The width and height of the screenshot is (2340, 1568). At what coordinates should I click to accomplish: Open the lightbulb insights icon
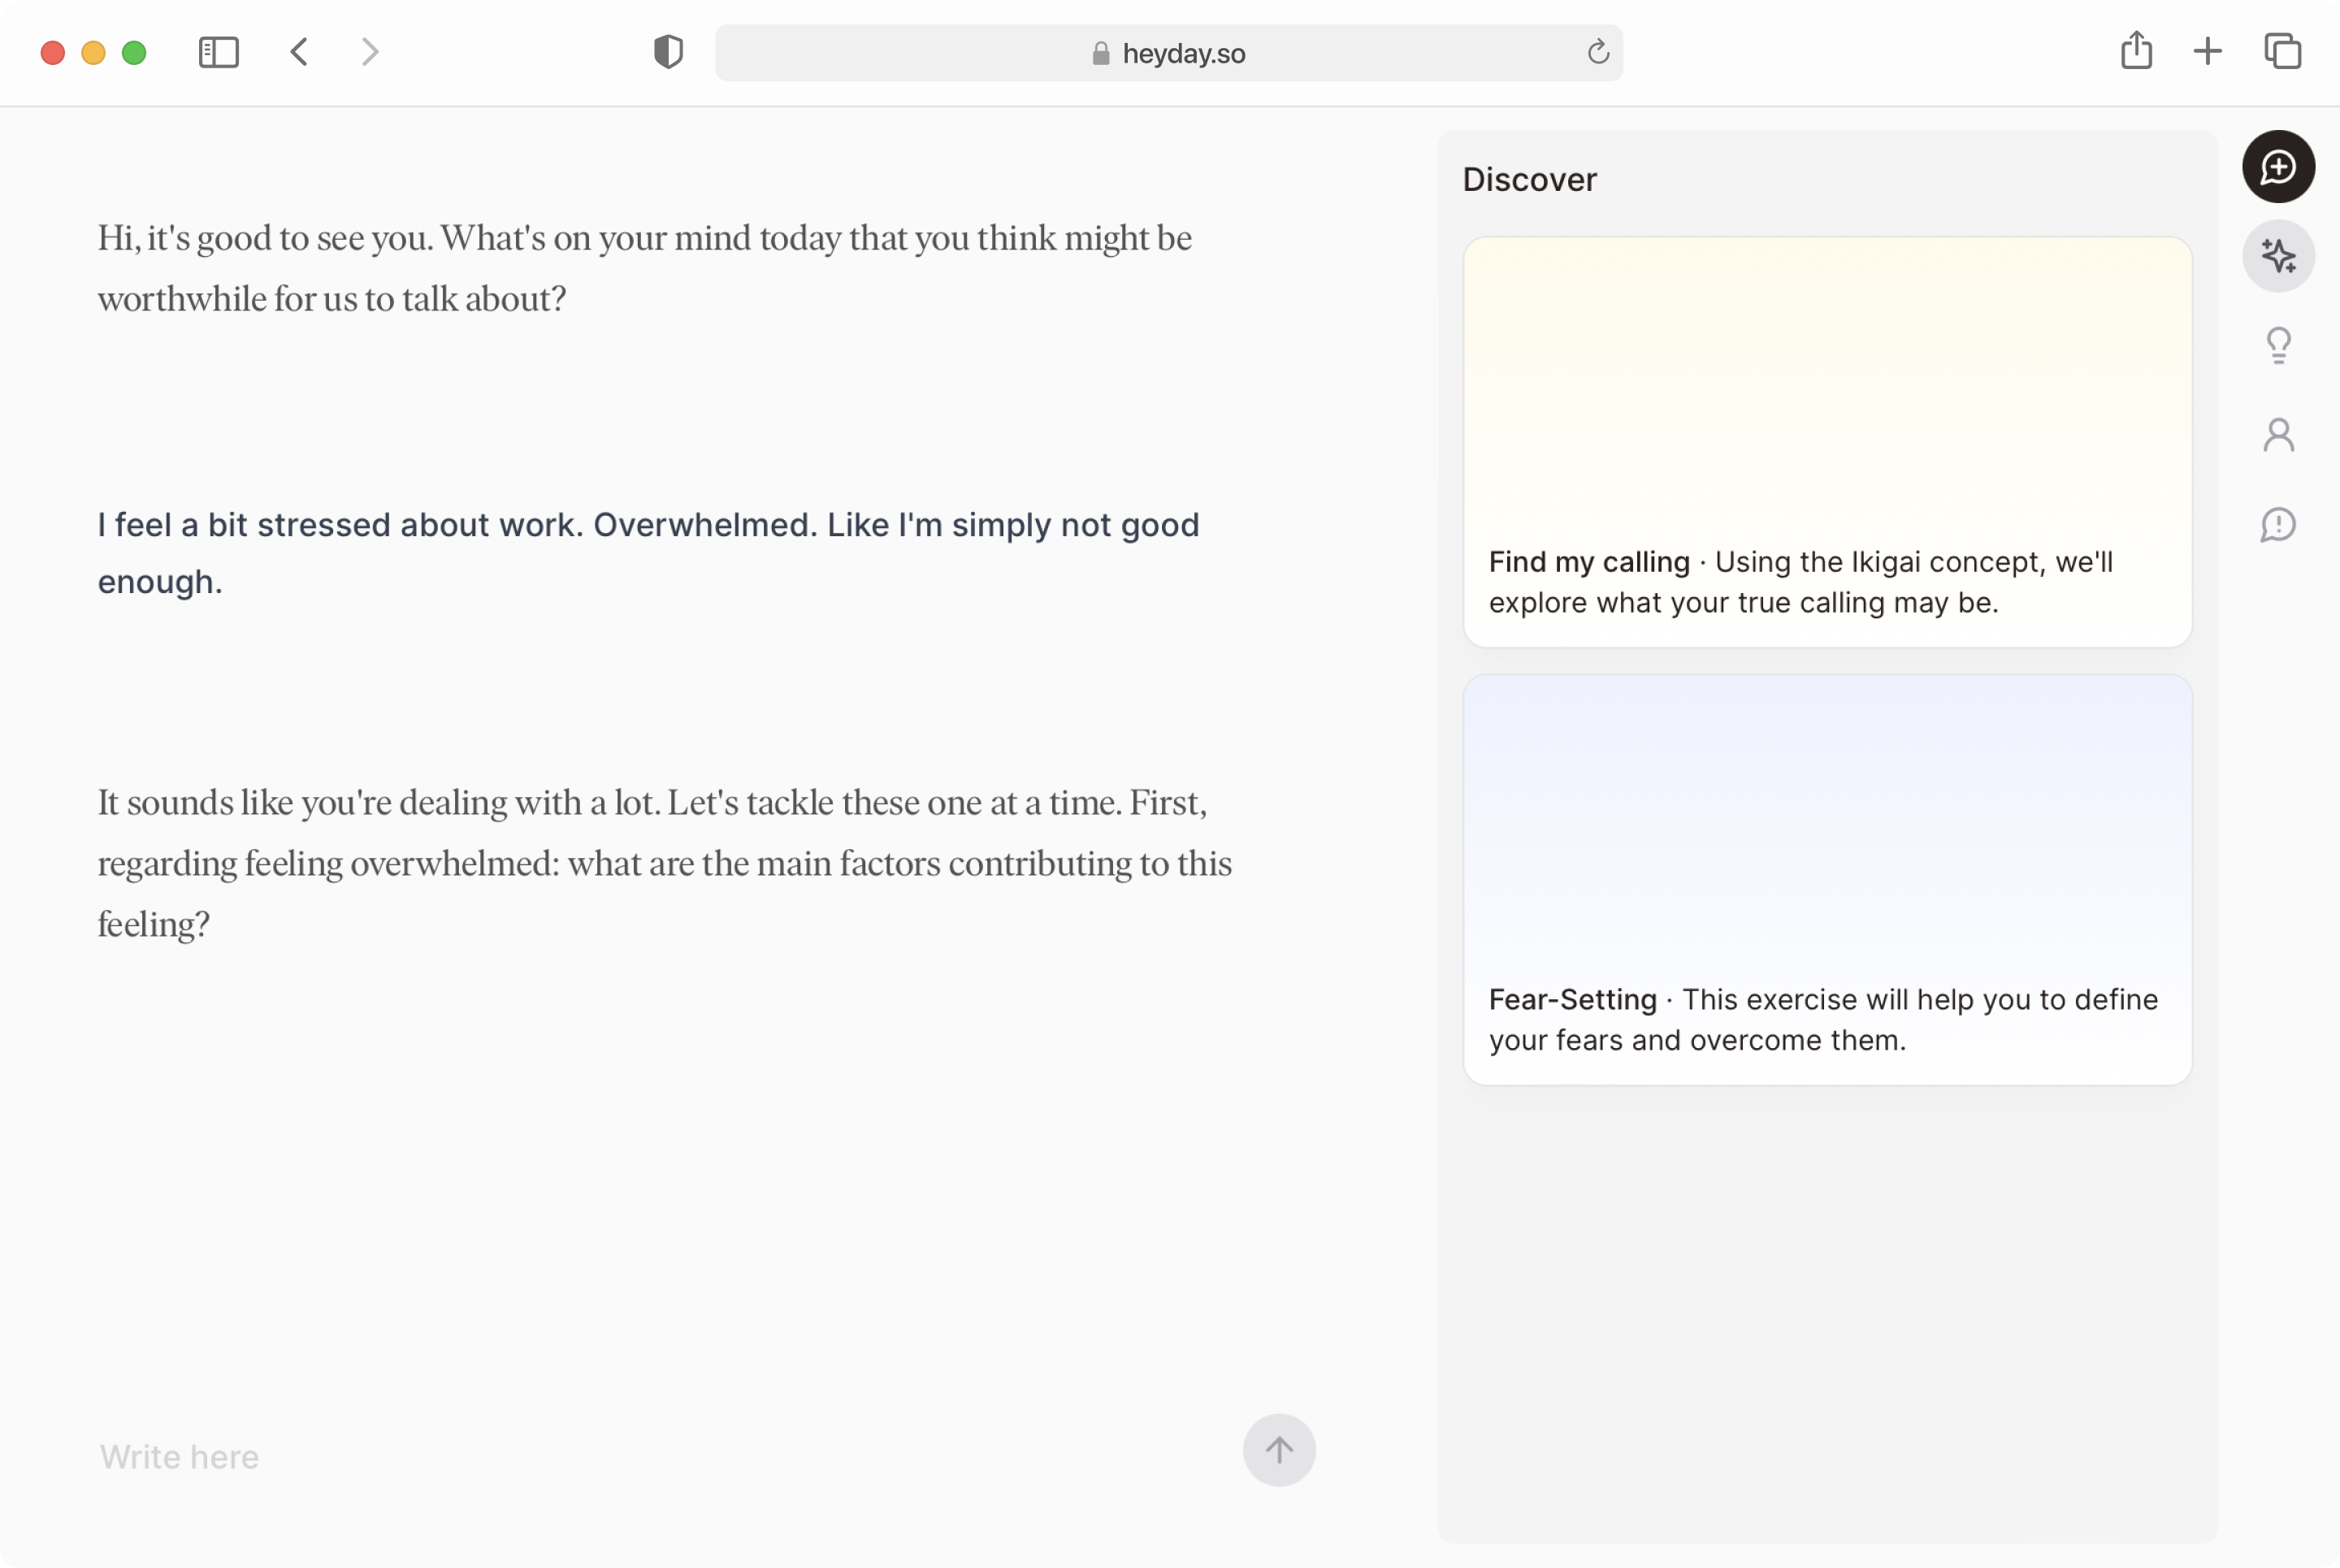[x=2278, y=346]
